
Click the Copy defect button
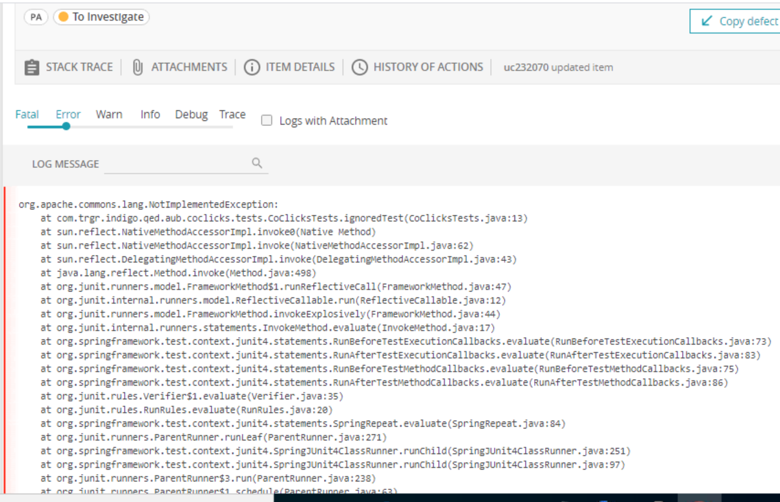click(735, 21)
